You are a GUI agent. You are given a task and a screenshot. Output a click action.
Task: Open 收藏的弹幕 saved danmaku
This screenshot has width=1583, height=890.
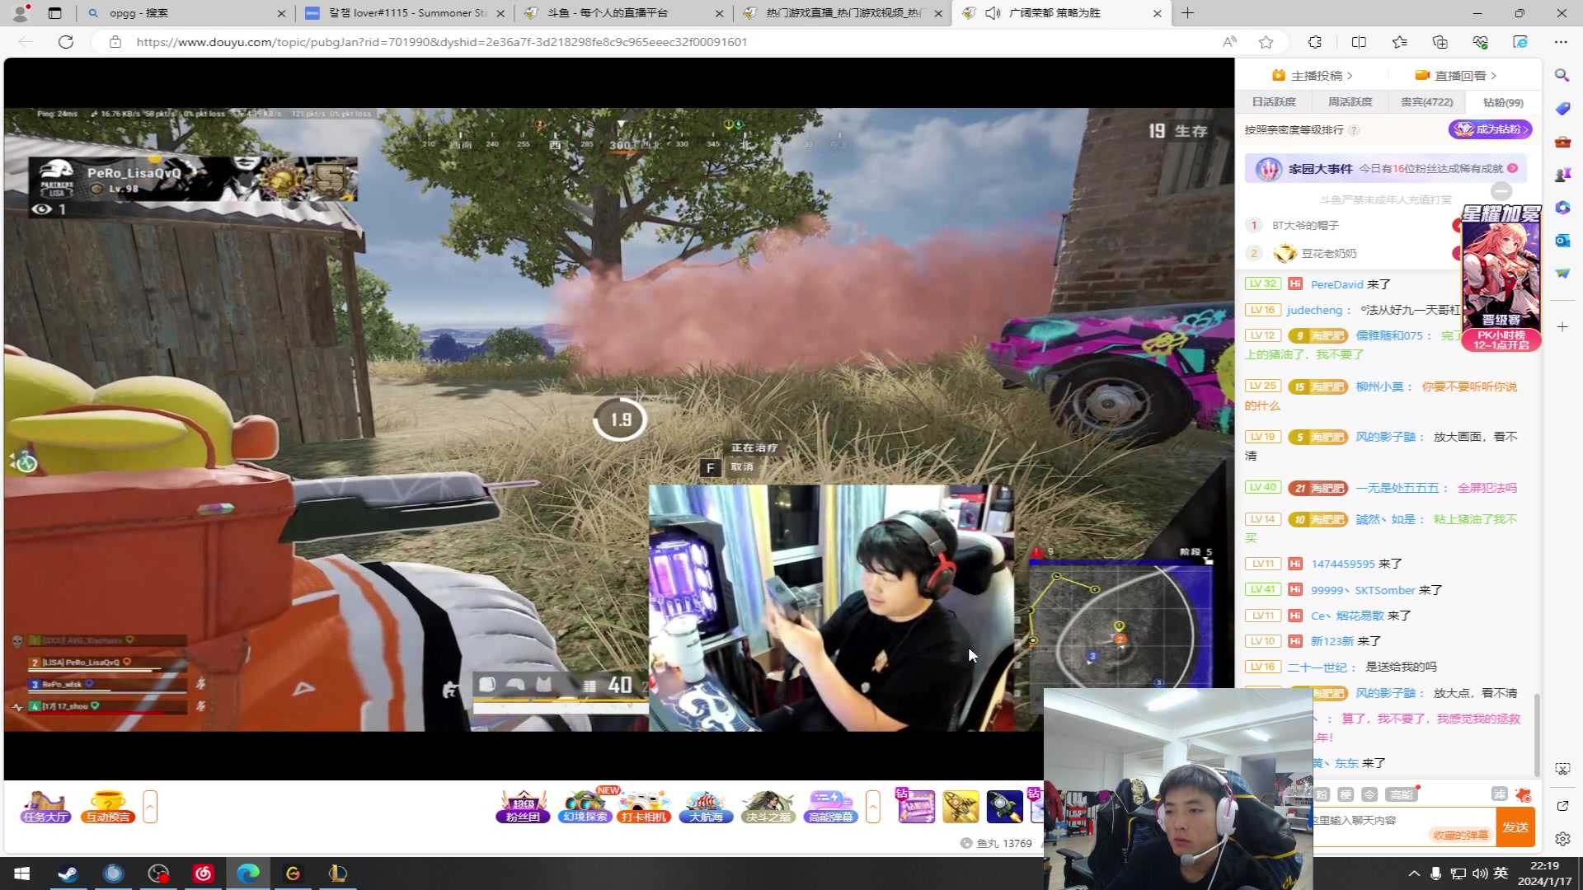[x=1461, y=835]
